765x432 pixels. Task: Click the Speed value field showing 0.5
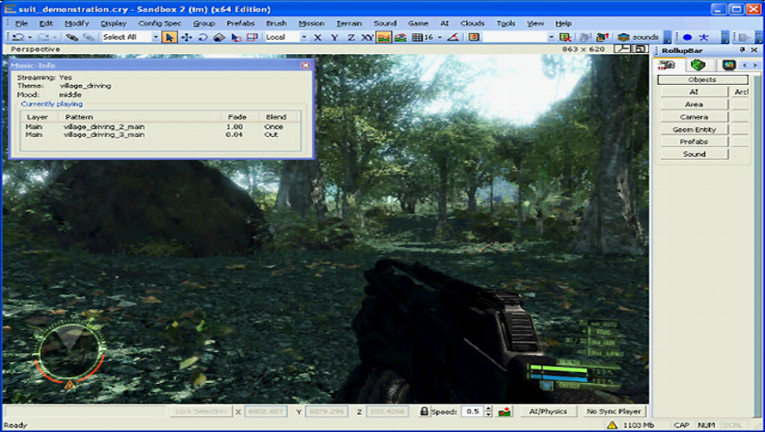tap(472, 411)
